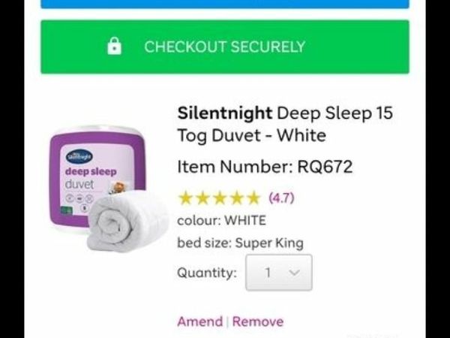Click the bed size Super King text
Image resolution: width=450 pixels, height=338 pixels.
pos(240,243)
